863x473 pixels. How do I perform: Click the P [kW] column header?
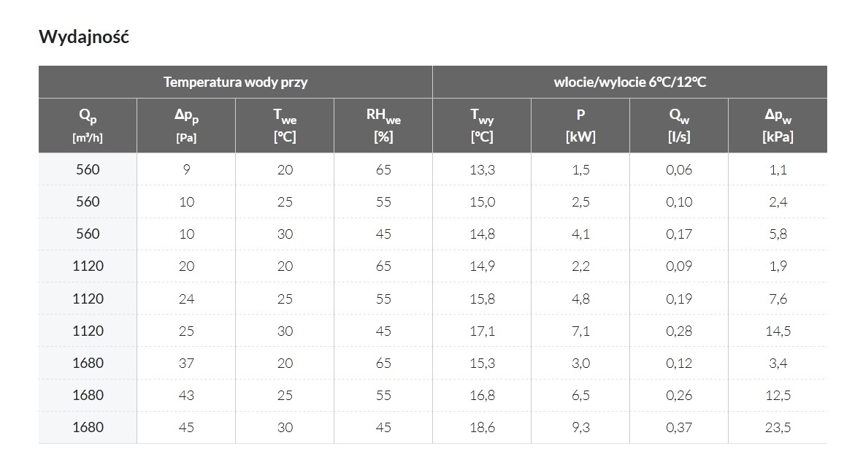(580, 126)
